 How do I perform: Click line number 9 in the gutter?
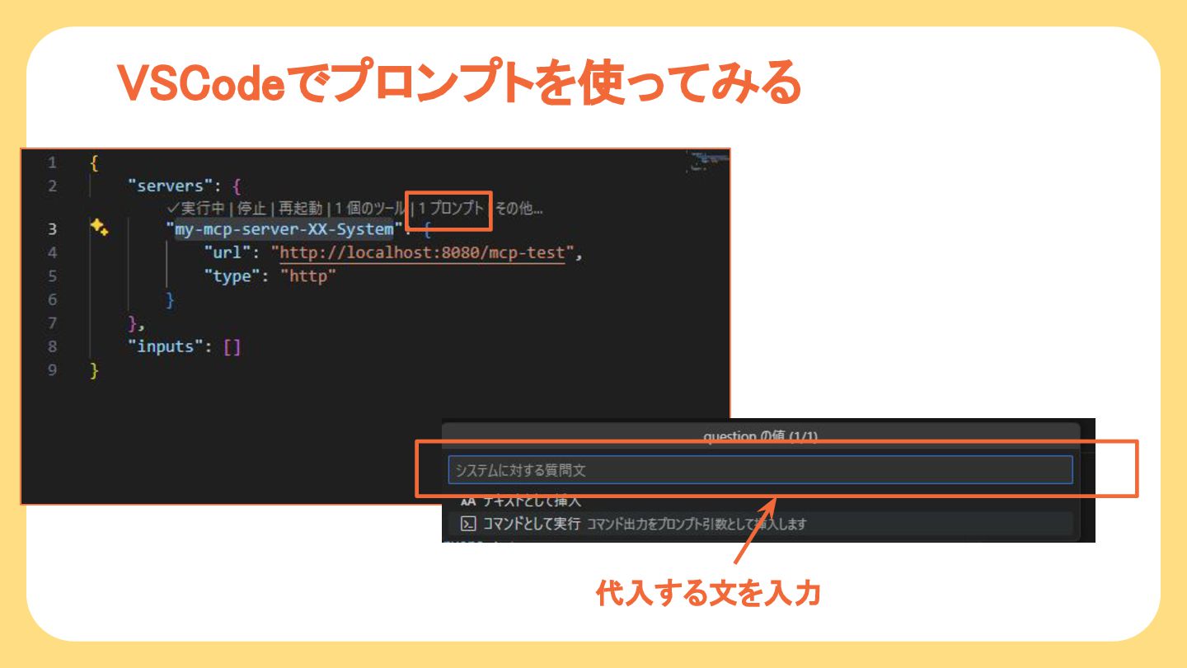pyautogui.click(x=53, y=370)
